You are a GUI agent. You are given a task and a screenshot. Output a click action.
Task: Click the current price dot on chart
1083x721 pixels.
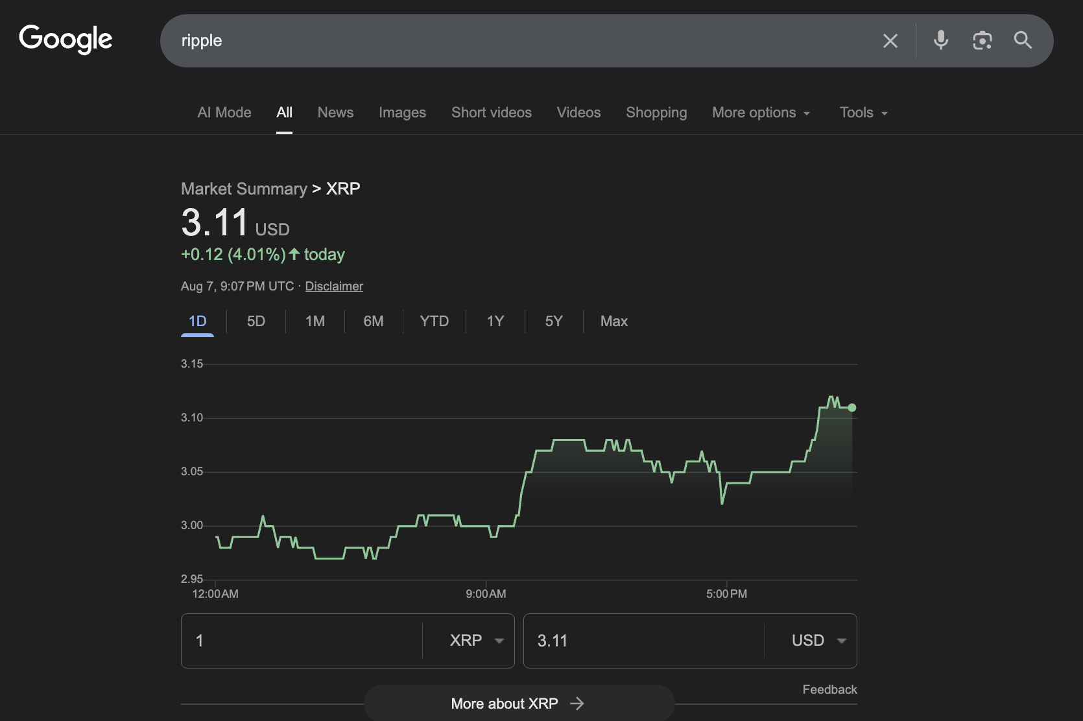click(852, 408)
